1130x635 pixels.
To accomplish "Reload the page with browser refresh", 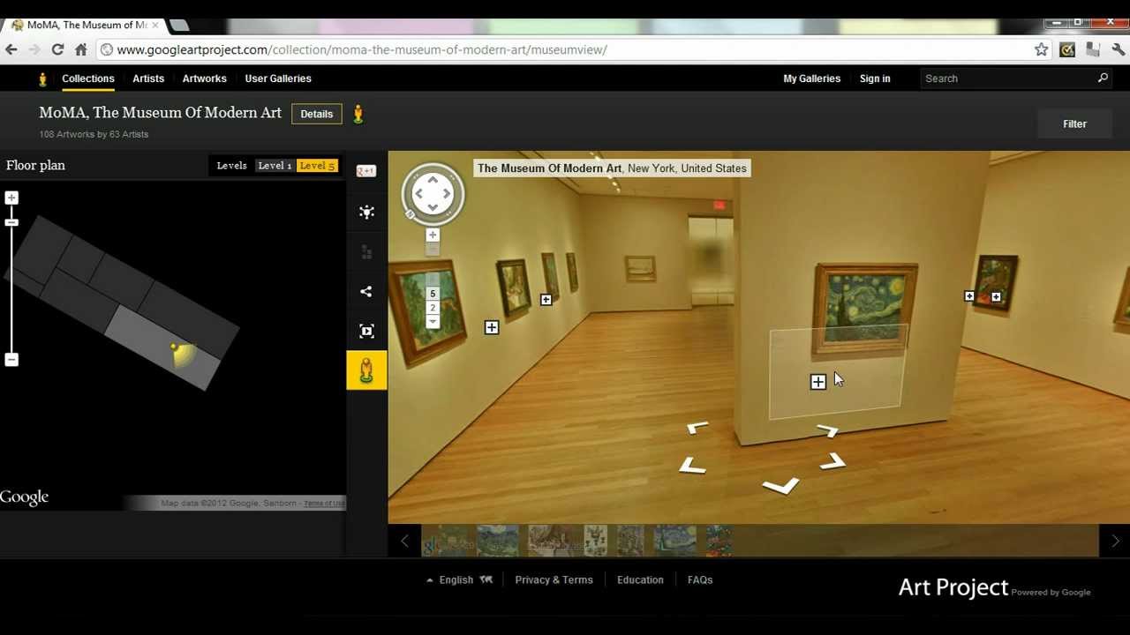I will (x=57, y=49).
